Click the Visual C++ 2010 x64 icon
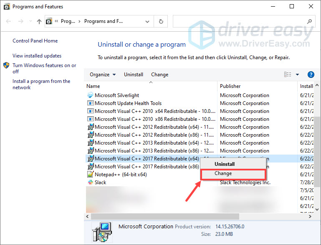This screenshot has width=321, height=245. pos(90,111)
